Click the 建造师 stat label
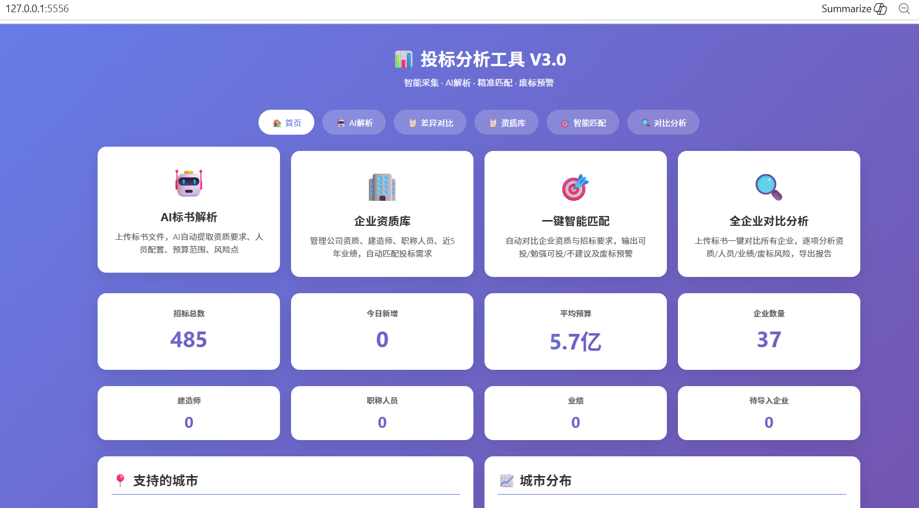 pyautogui.click(x=189, y=401)
